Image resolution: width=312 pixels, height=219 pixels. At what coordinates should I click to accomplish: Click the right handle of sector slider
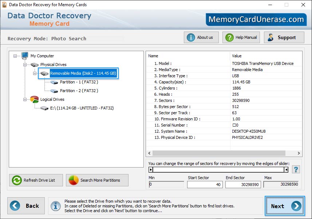(x=286, y=170)
